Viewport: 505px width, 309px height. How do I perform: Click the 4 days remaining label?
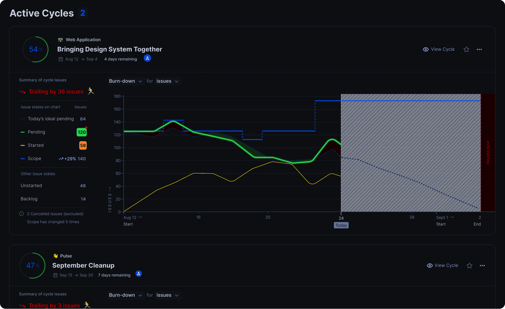[x=120, y=59]
